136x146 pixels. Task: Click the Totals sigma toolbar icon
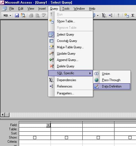[133, 15]
